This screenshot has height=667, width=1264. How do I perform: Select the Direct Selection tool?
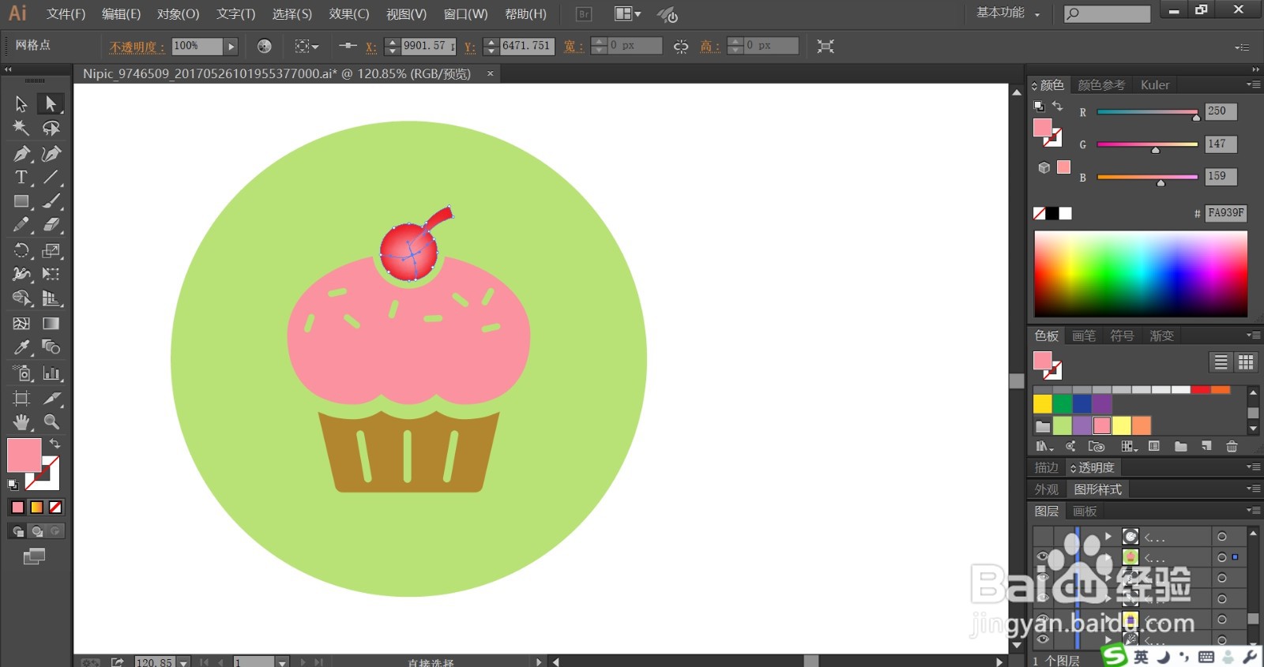coord(51,103)
